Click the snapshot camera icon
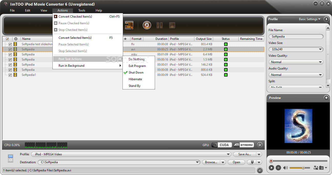Screen dimensions: 332x175 coord(321,168)
